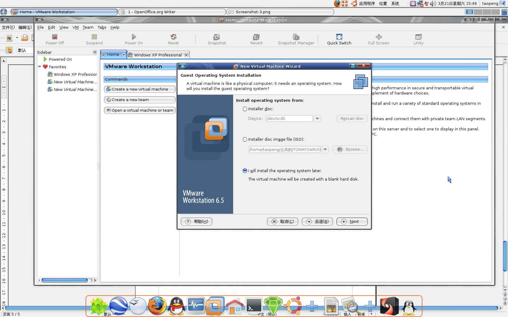Viewport: 508px width, 317px height.
Task: Click Create a new virtual machine
Action: coord(140,89)
